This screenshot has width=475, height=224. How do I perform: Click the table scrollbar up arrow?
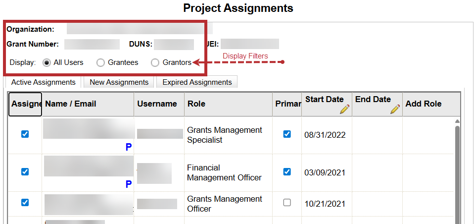pos(457,121)
